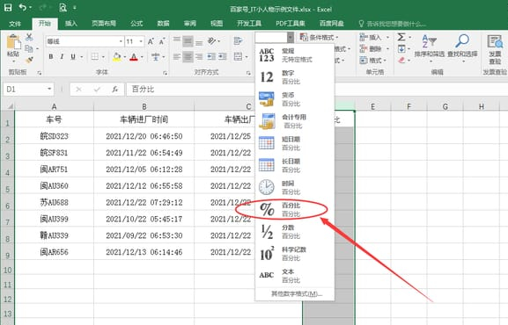Click the align left icon
The height and width of the screenshot is (325, 508).
[177, 56]
